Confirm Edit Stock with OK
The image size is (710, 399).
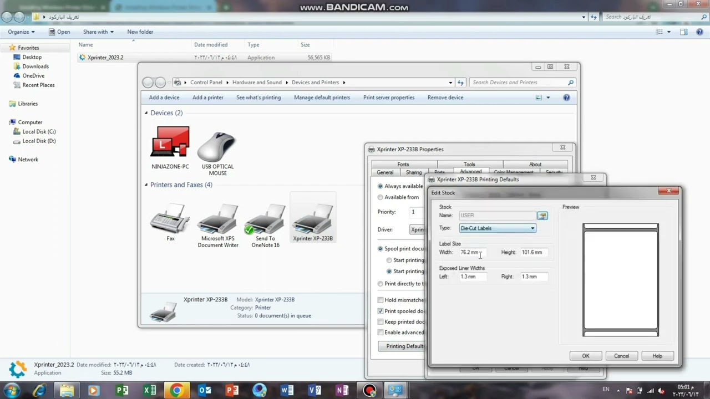point(586,356)
